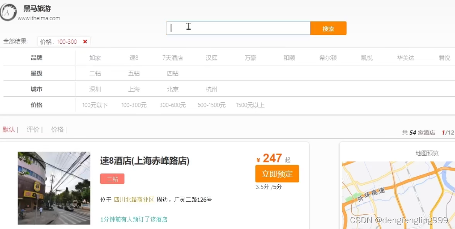Filter by brand 7天酒店
The width and height of the screenshot is (455, 229).
(173, 58)
